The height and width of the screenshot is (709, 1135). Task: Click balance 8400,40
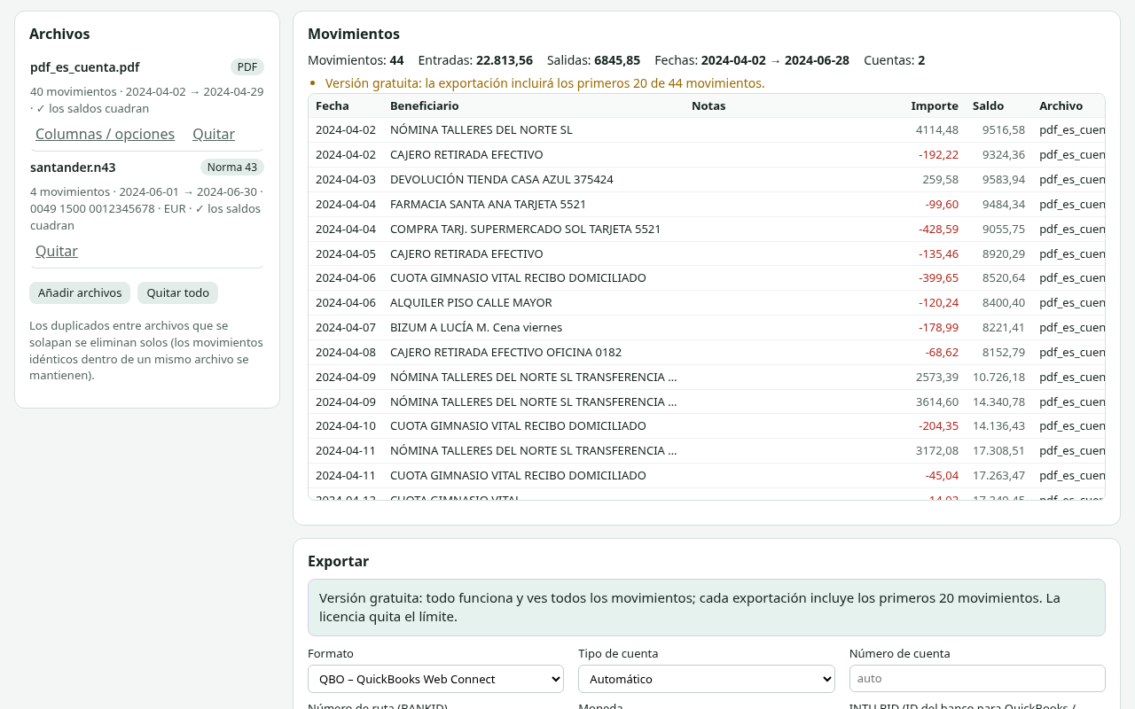point(1004,302)
